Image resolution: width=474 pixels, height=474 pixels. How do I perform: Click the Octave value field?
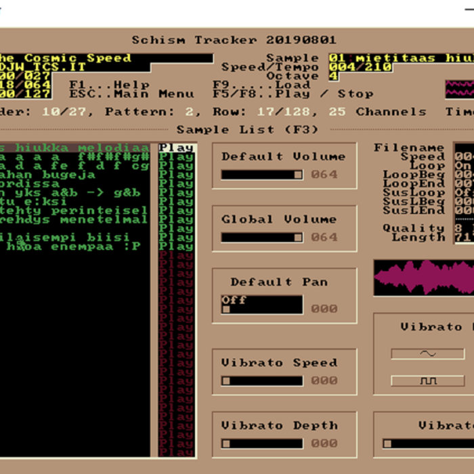(x=333, y=77)
